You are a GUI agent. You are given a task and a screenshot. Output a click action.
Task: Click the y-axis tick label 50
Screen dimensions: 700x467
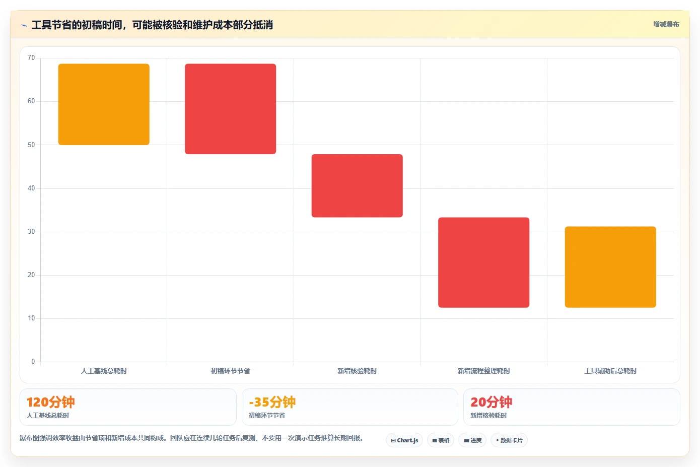[31, 145]
